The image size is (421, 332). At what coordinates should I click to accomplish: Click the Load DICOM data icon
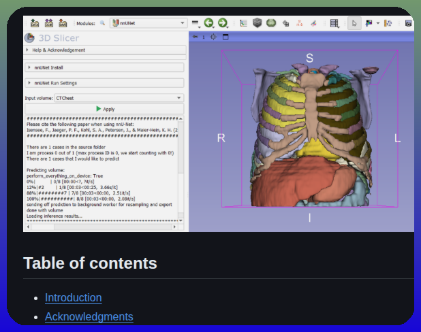(x=48, y=23)
